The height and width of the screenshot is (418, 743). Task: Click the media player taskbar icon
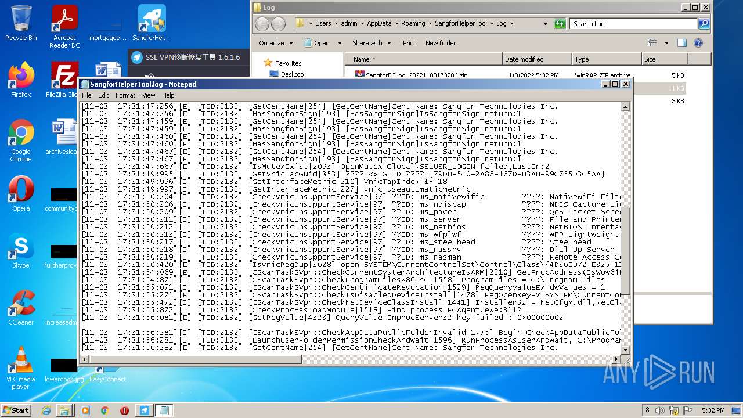(x=85, y=410)
